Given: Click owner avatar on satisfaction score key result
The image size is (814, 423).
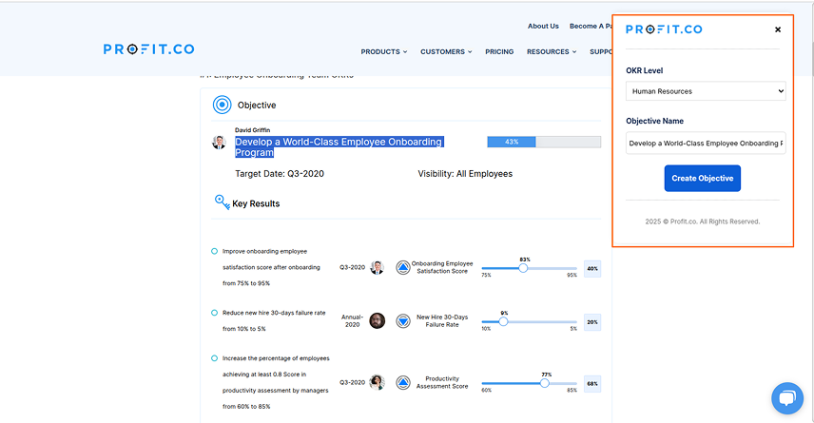Looking at the screenshot, I should (x=378, y=267).
